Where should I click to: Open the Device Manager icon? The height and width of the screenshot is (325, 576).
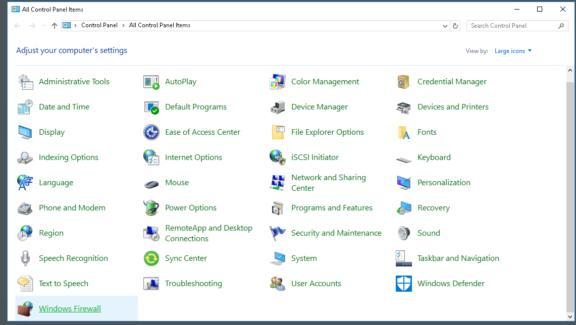[277, 107]
